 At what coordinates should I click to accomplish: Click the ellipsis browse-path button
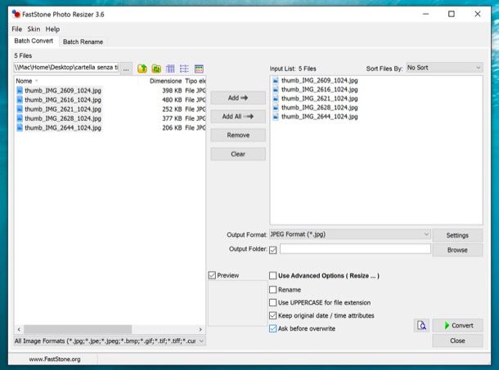coord(126,69)
